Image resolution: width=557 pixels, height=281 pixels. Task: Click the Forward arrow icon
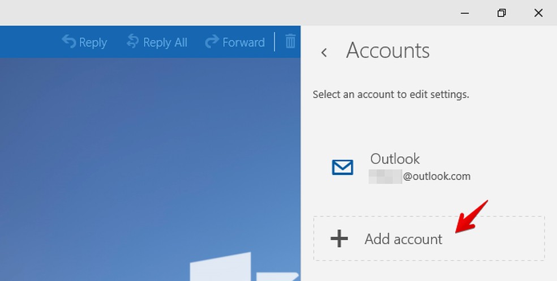212,41
